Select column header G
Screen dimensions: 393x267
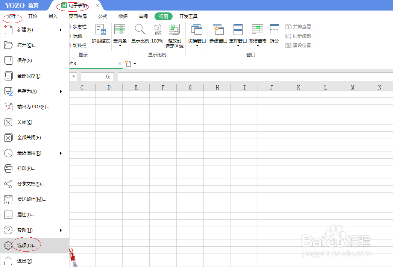[x=190, y=88]
